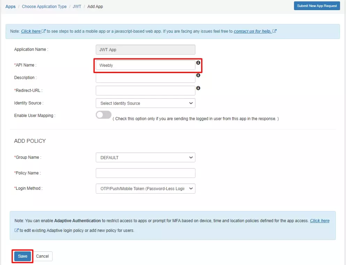Image resolution: width=346 pixels, height=265 pixels.
Task: Click info icon next to API Name field
Action: [x=198, y=63]
